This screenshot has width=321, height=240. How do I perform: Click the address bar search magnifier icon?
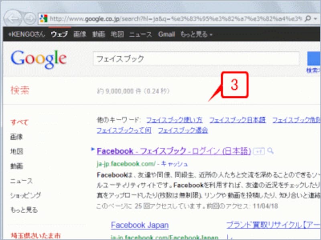tap(307, 19)
